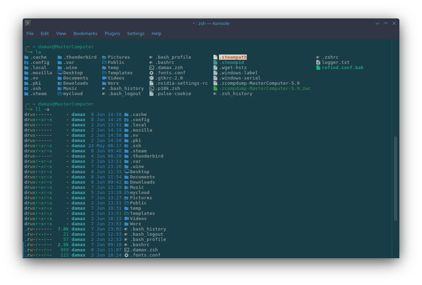
Task: Click the 24 May 08:17 date
Action: [x=105, y=146]
